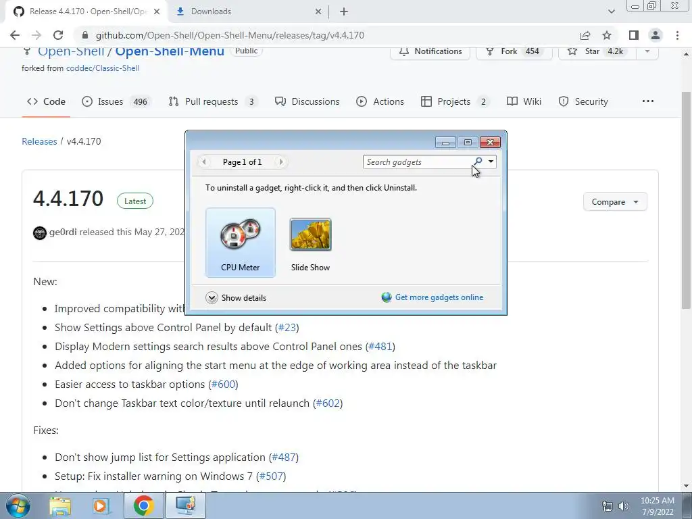Reload the GitHub page
This screenshot has height=519, width=692.
coord(58,35)
